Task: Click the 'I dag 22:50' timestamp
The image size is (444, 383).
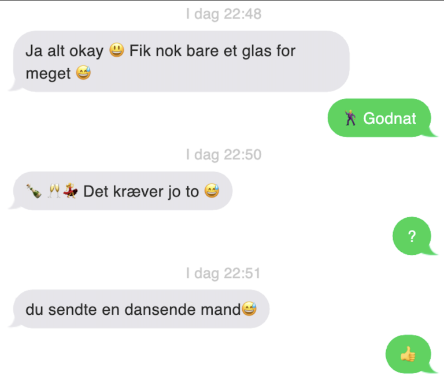Action: tap(223, 155)
